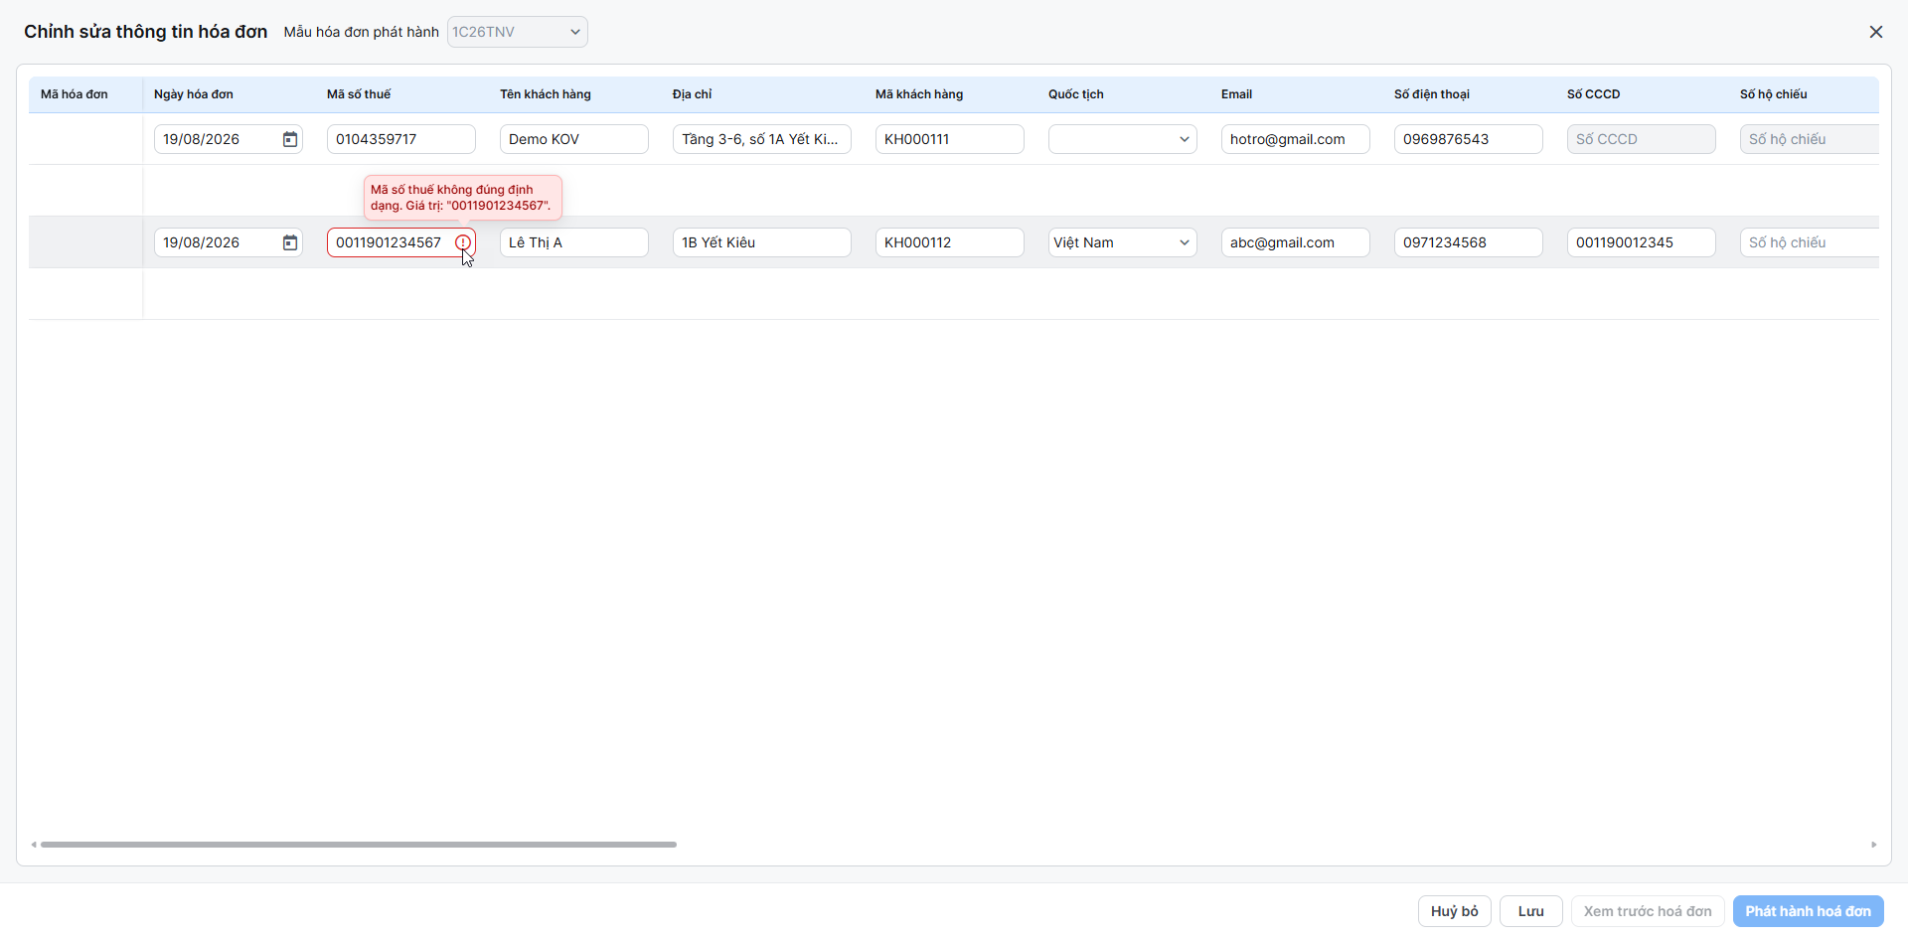Click the Mã khách hàng column header

[x=919, y=94]
